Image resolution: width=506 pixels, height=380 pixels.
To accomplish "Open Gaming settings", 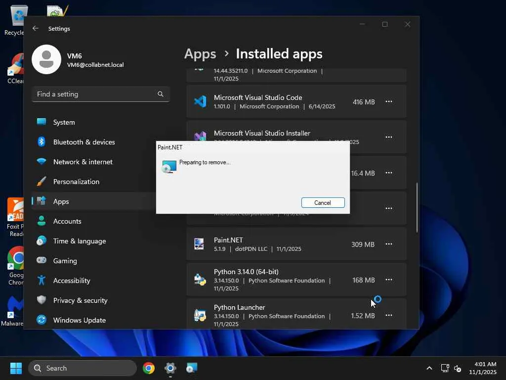I will coord(93,261).
